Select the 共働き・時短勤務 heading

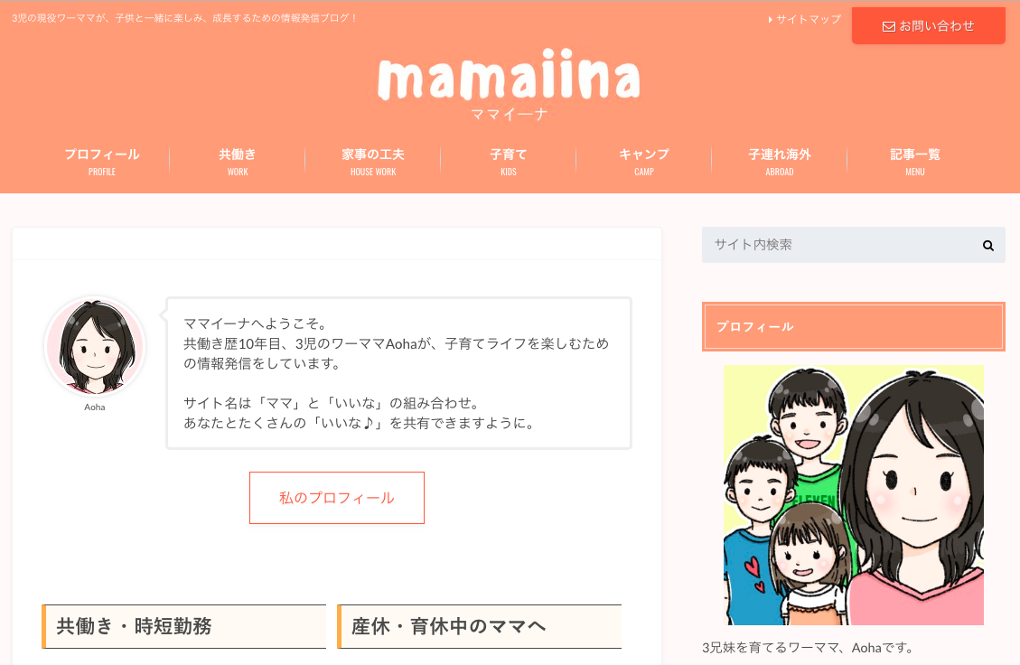coord(184,627)
